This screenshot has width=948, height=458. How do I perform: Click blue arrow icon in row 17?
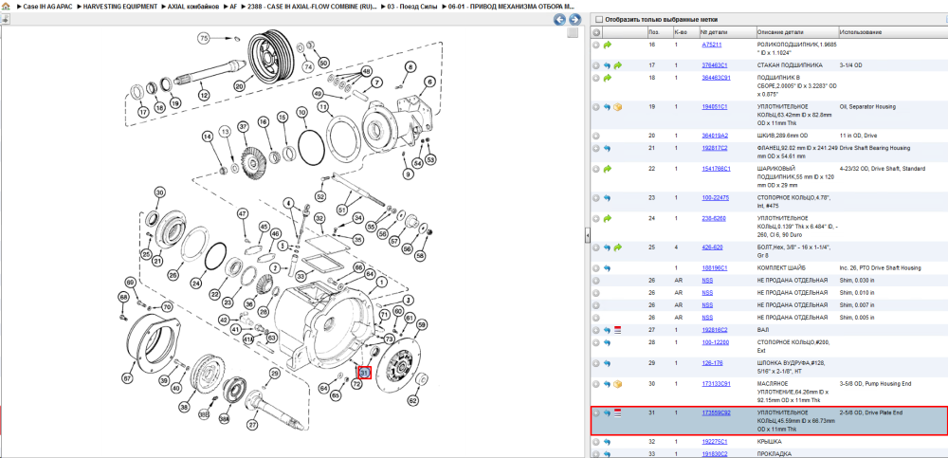607,65
